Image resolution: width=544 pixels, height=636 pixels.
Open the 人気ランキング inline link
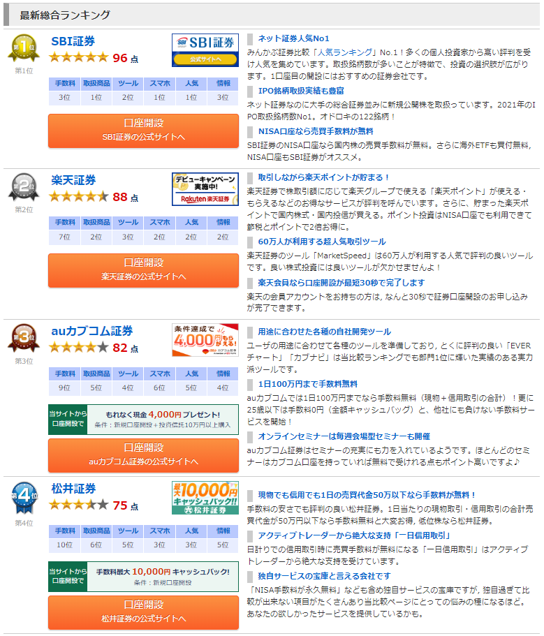point(345,52)
